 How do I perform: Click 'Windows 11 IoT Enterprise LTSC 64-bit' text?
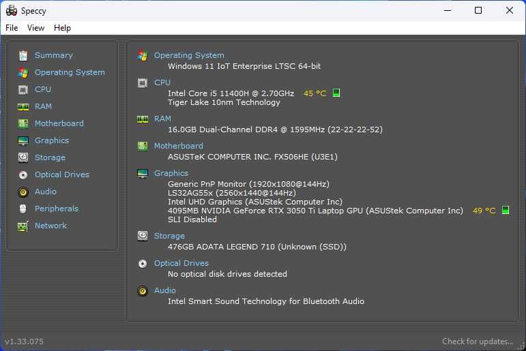[244, 66]
